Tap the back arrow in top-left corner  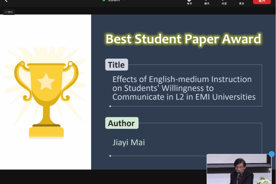click(6, 1)
